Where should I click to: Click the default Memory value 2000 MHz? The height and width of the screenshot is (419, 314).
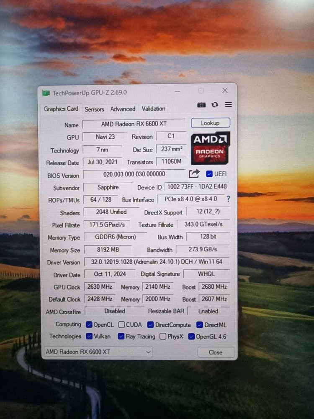pos(157,299)
